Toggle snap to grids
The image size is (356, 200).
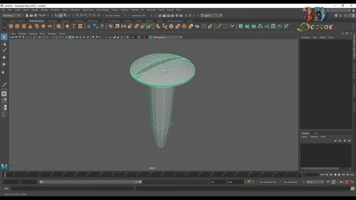tap(78, 16)
